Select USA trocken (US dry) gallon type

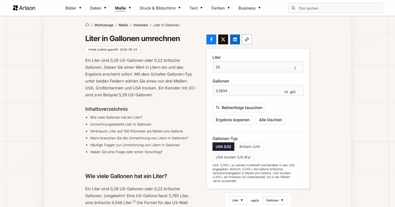(x=233, y=157)
